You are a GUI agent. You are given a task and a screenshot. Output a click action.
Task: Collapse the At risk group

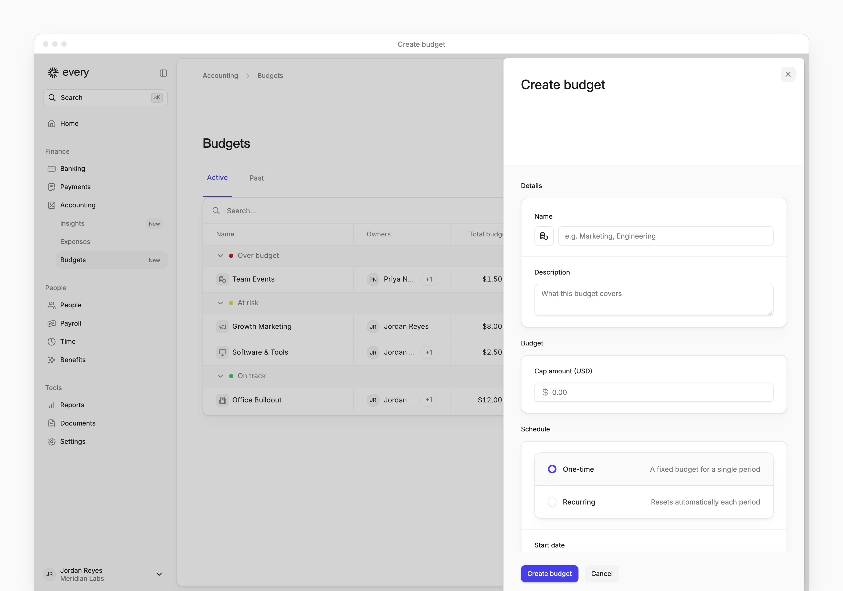tap(220, 303)
